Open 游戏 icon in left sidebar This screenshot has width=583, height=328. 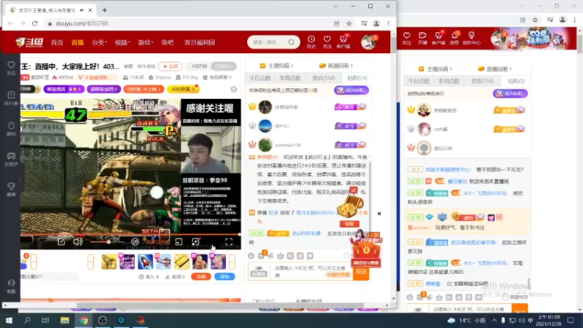[11, 129]
